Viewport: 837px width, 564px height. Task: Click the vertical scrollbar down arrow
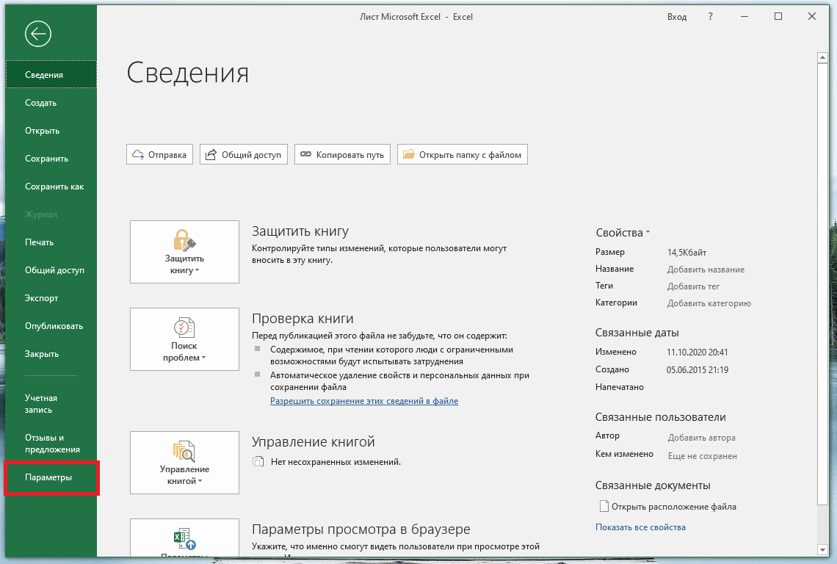point(822,549)
